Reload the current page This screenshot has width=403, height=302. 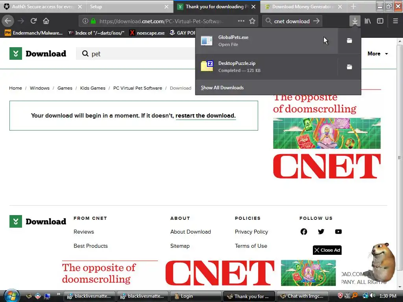(x=33, y=21)
